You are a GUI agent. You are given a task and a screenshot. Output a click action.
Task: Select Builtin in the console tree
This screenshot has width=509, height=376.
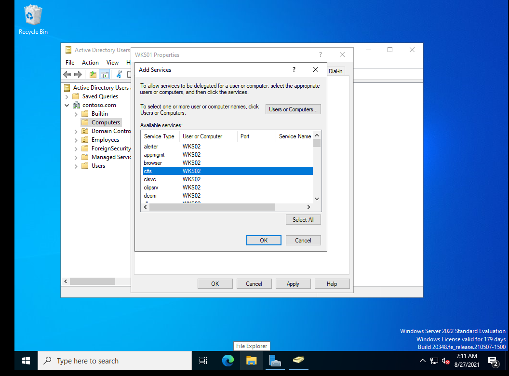coord(99,114)
